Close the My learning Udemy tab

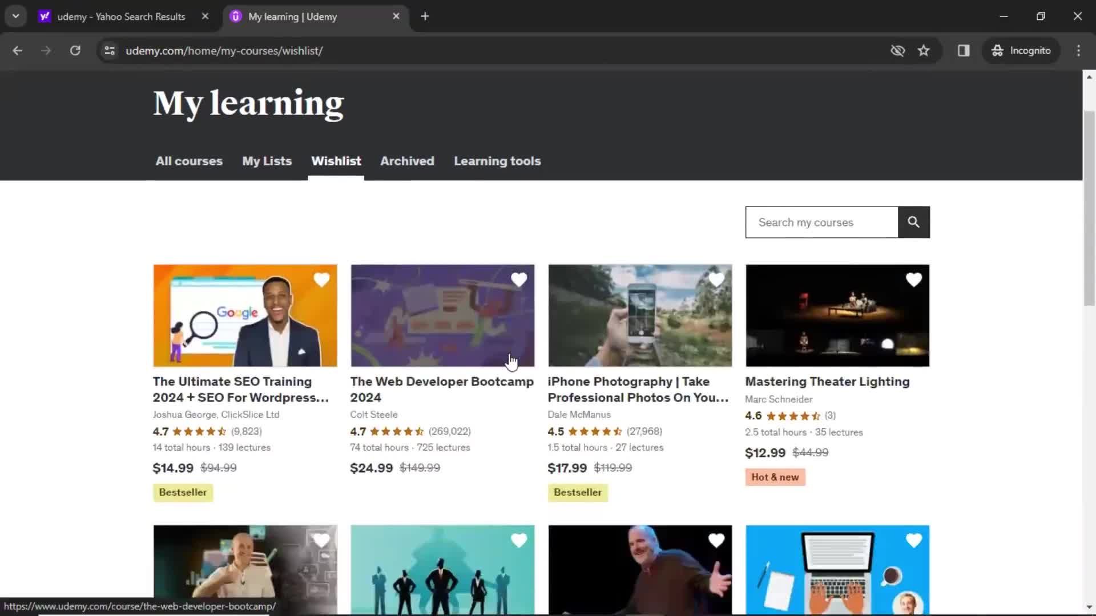tap(396, 17)
